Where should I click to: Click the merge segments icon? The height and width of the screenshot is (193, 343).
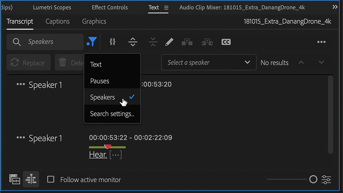tap(153, 42)
